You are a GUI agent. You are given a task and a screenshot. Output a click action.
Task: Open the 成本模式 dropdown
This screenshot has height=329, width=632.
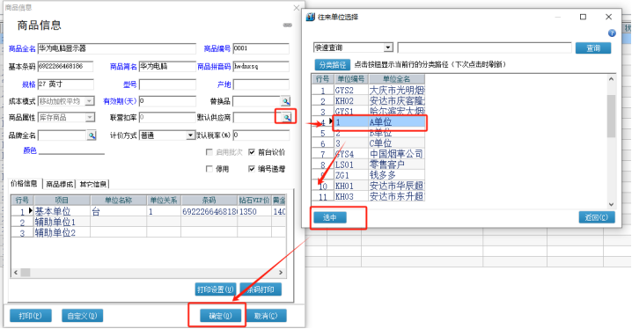[90, 101]
